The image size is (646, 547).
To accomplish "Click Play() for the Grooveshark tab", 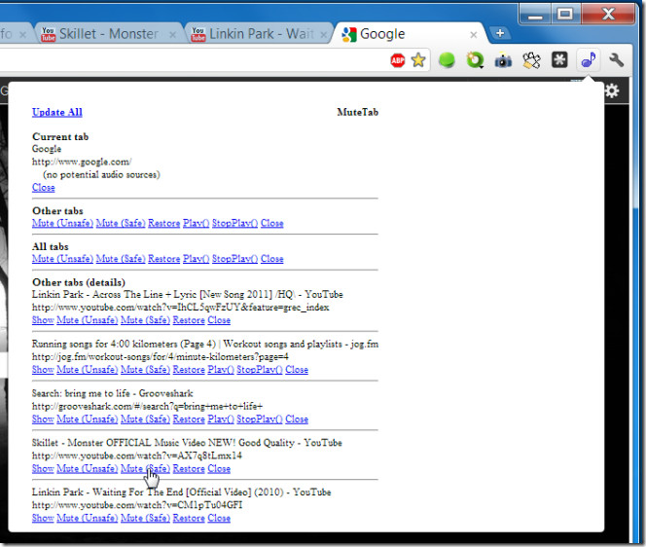I will click(221, 419).
